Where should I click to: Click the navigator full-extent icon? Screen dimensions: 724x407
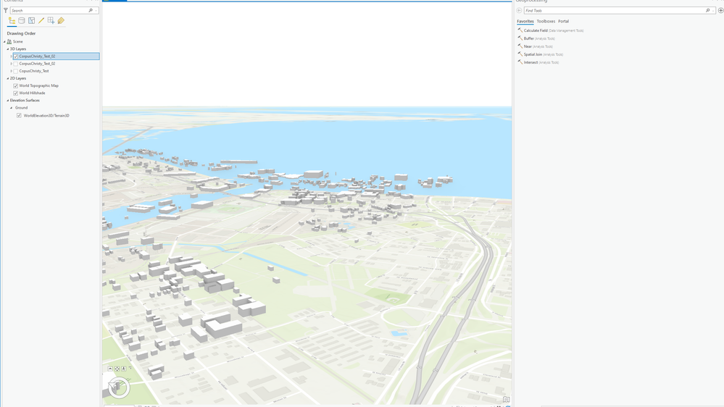[x=117, y=369]
